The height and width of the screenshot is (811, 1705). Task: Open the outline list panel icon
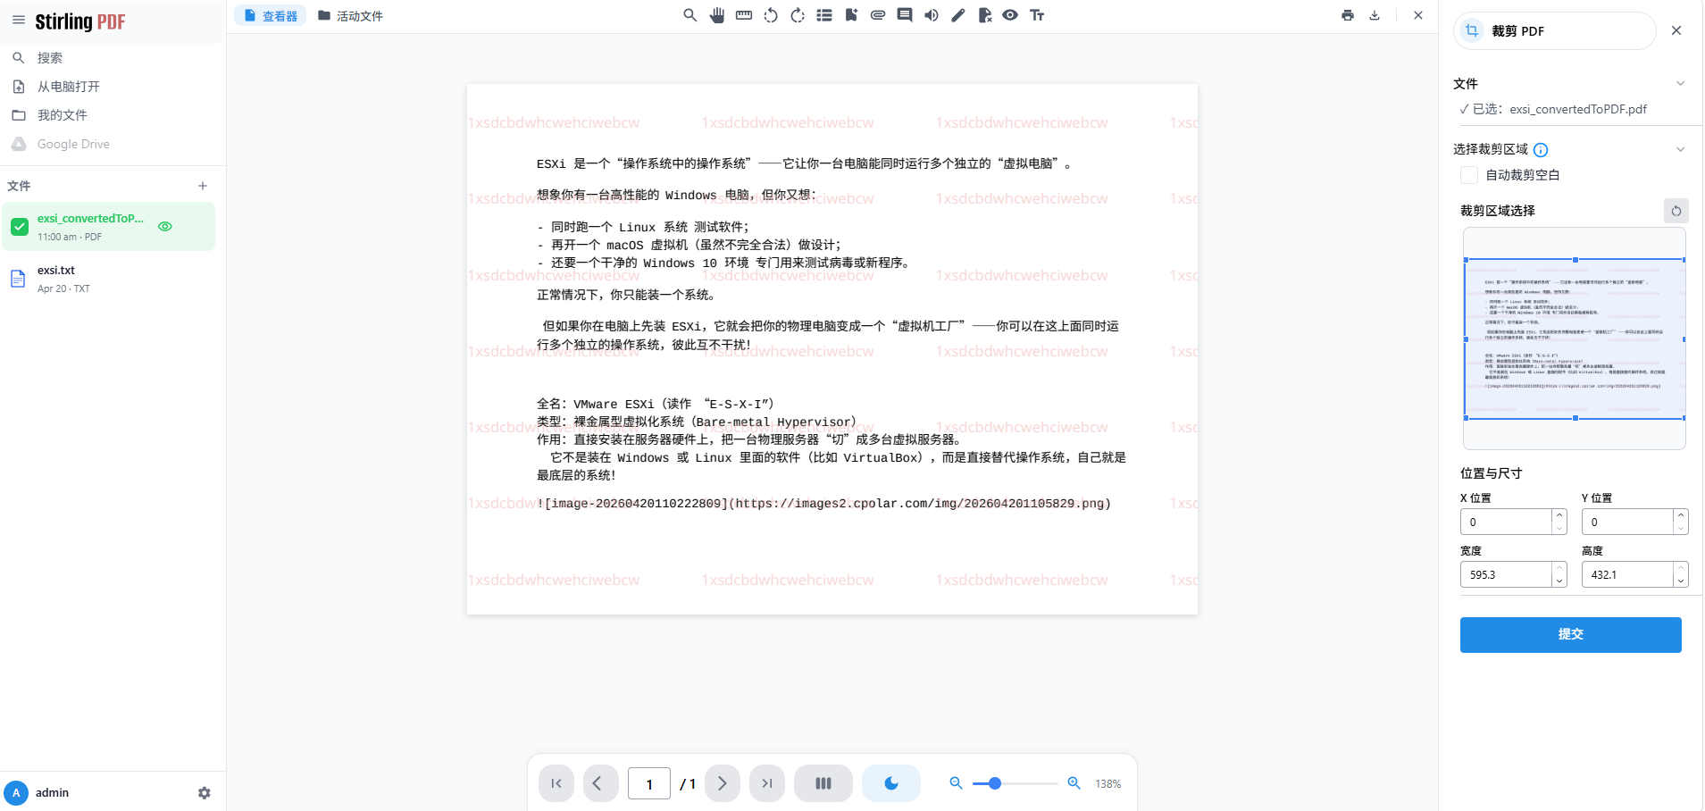[x=824, y=15]
